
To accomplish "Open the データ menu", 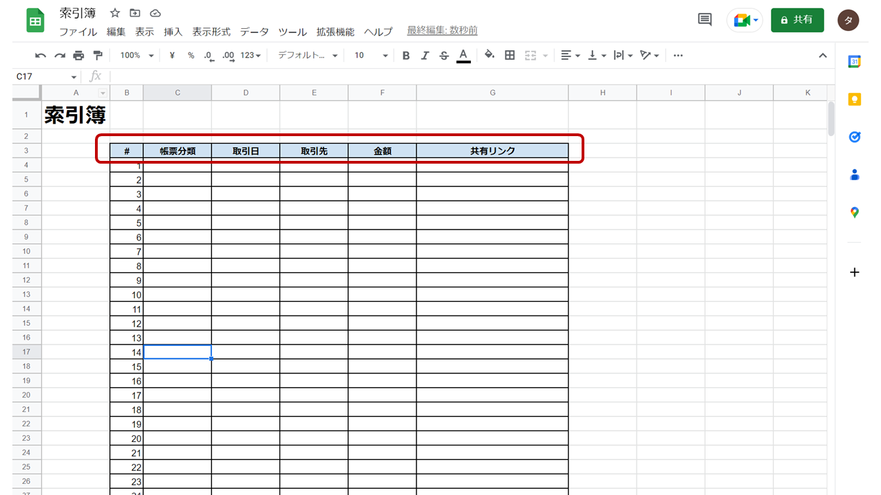I will 254,32.
